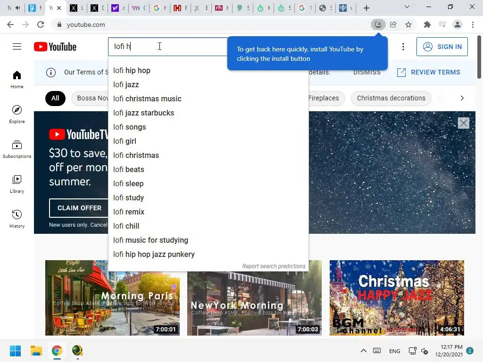This screenshot has height=362, width=483.
Task: Click the ENG language indicator
Action: tap(394, 351)
